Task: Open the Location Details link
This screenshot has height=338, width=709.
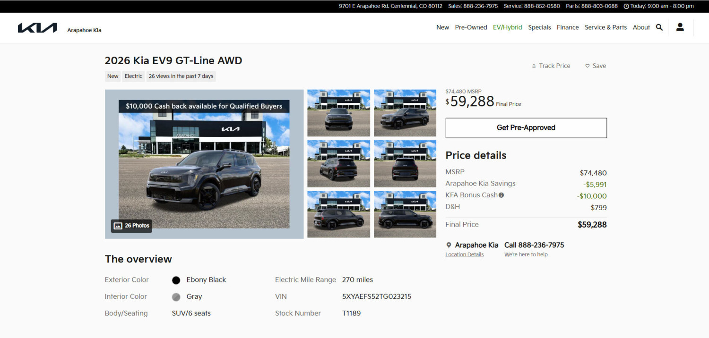Action: point(464,254)
